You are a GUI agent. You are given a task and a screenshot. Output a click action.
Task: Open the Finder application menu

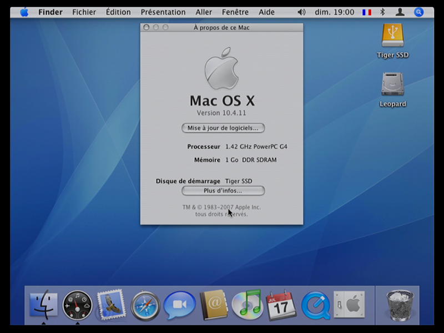tap(51, 12)
